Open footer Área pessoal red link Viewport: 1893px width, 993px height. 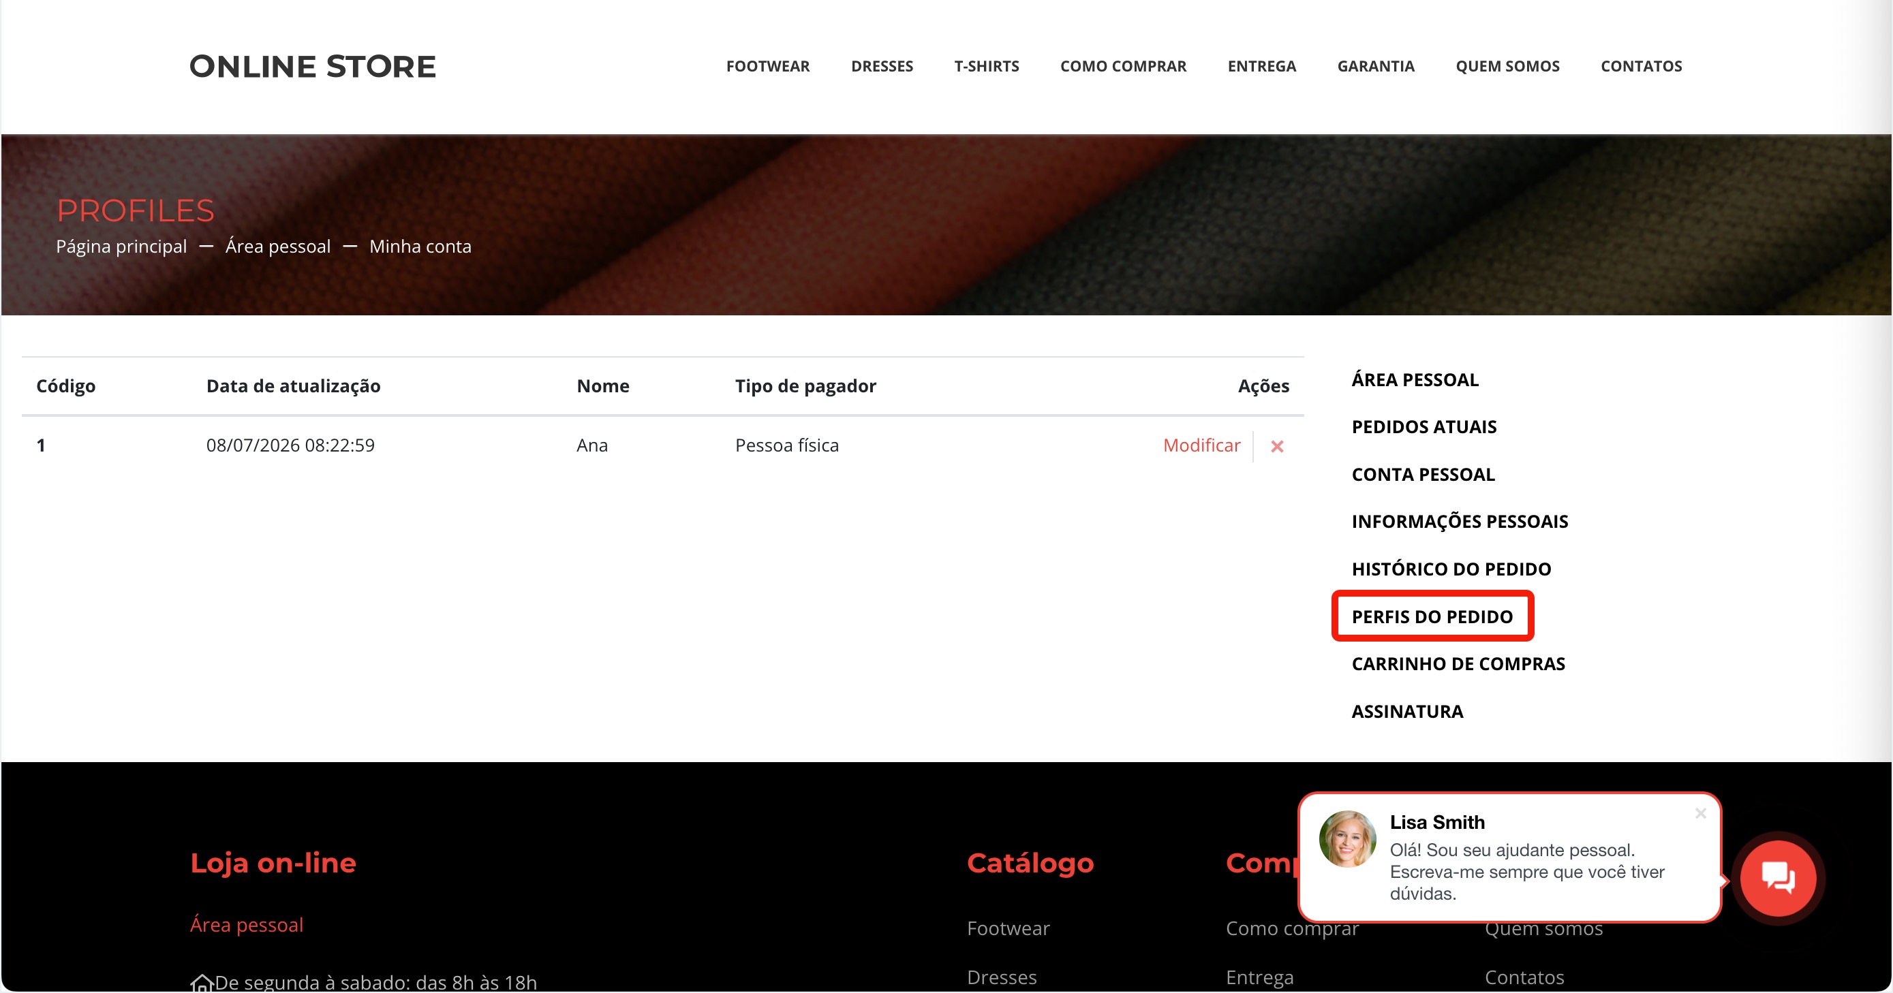click(246, 925)
